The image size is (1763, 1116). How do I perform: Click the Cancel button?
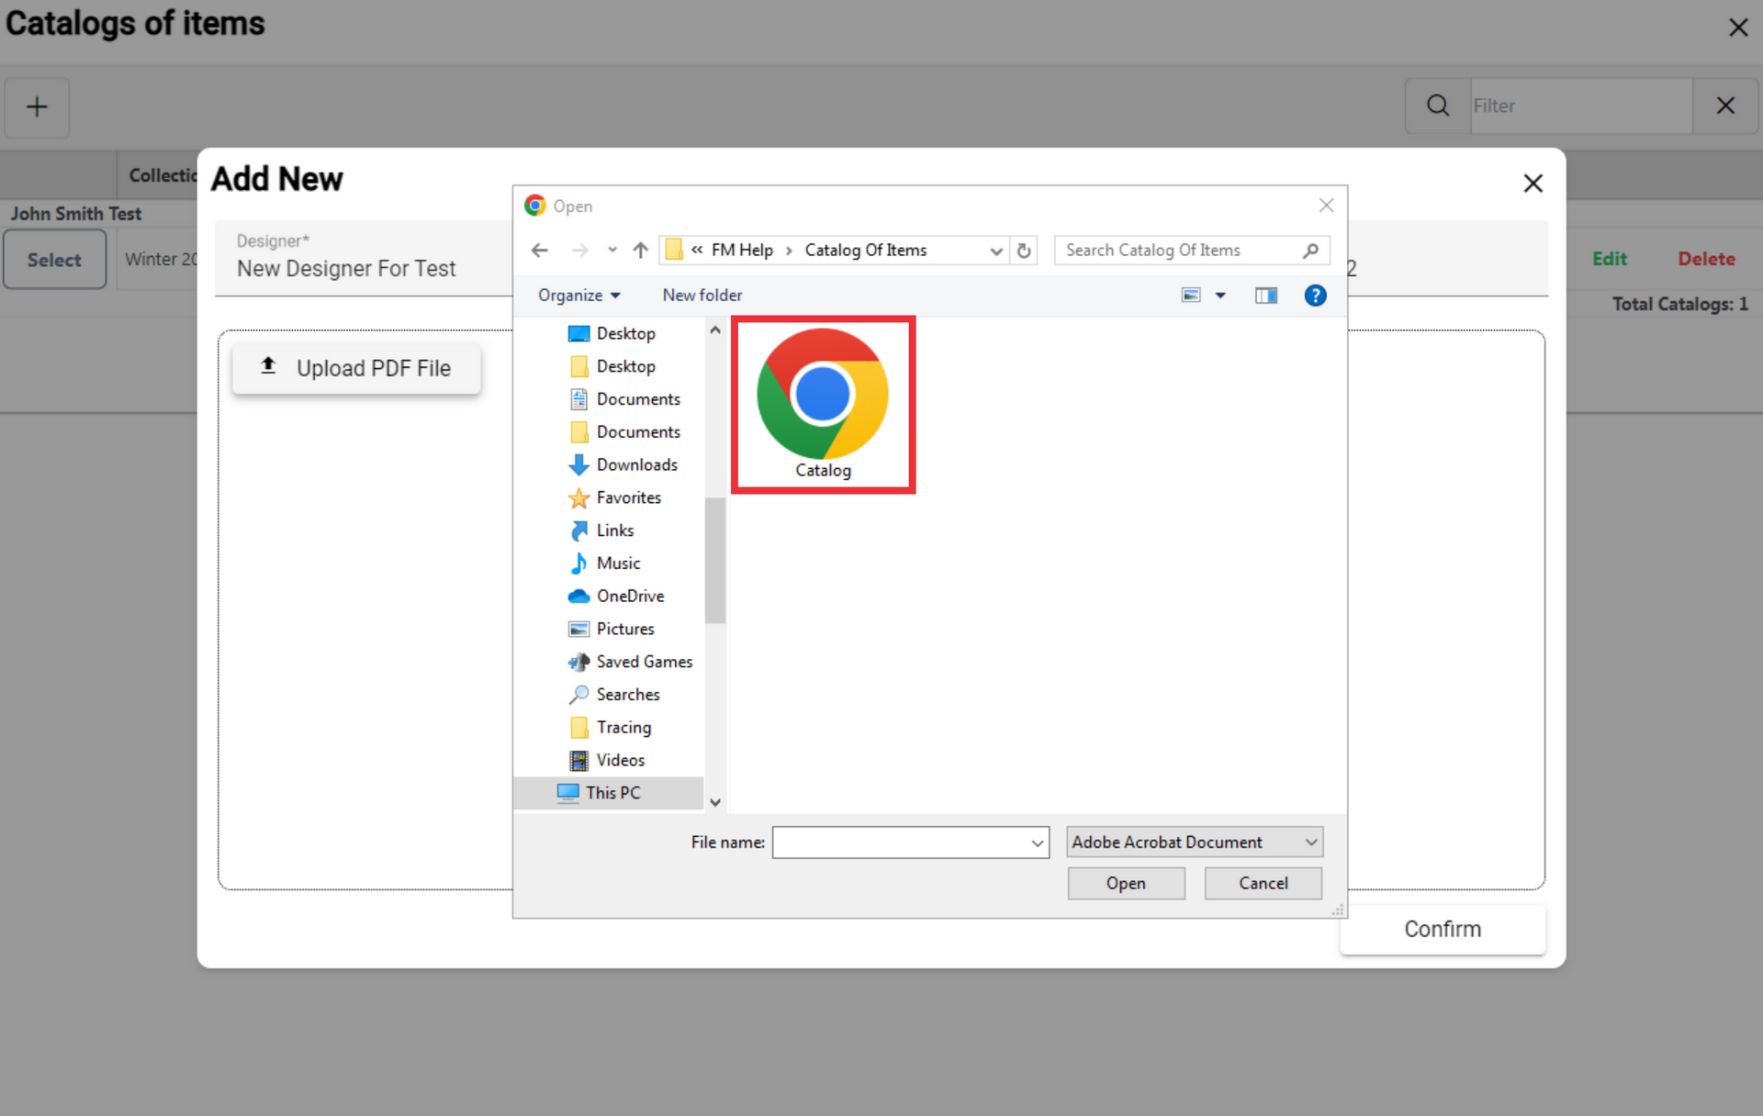[x=1263, y=883]
